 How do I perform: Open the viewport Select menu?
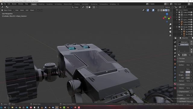pyautogui.click(x=22, y=10)
